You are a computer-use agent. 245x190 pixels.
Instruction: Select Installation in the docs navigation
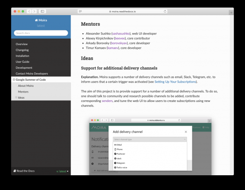[22, 56]
